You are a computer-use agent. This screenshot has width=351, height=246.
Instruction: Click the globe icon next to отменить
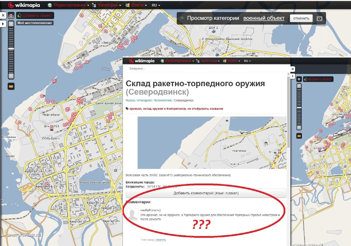point(319,18)
